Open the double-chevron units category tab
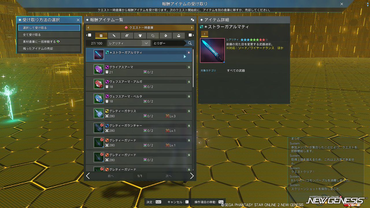 click(x=127, y=36)
